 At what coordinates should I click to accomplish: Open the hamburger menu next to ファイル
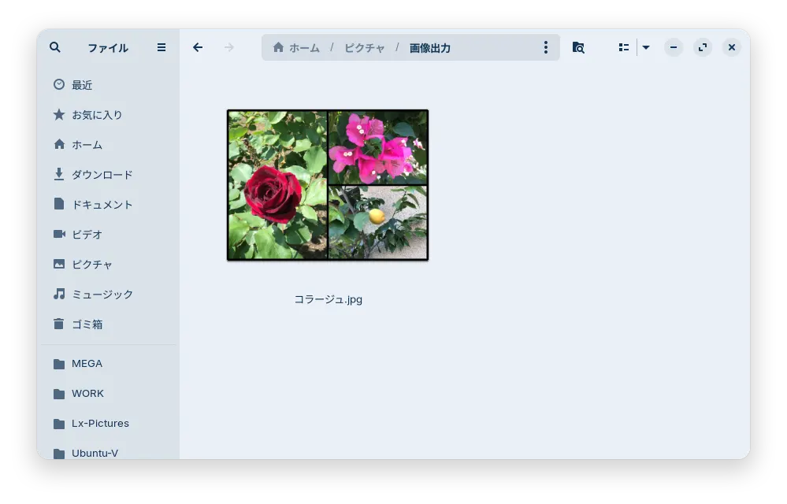(161, 47)
